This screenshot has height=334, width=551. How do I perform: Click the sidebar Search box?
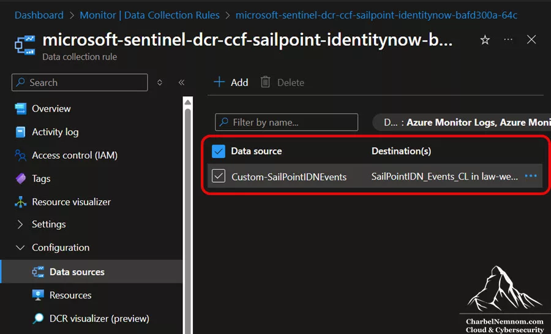80,82
